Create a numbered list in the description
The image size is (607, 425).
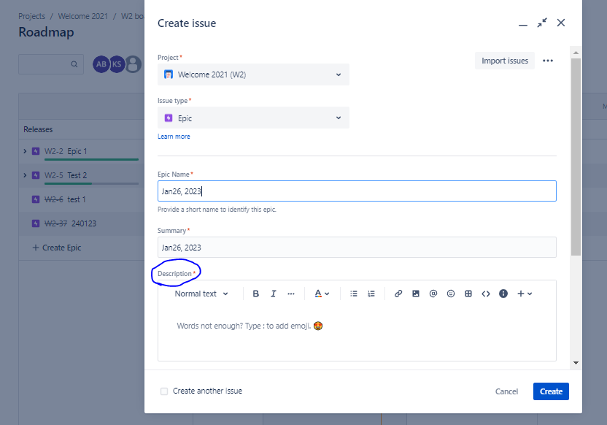click(371, 294)
